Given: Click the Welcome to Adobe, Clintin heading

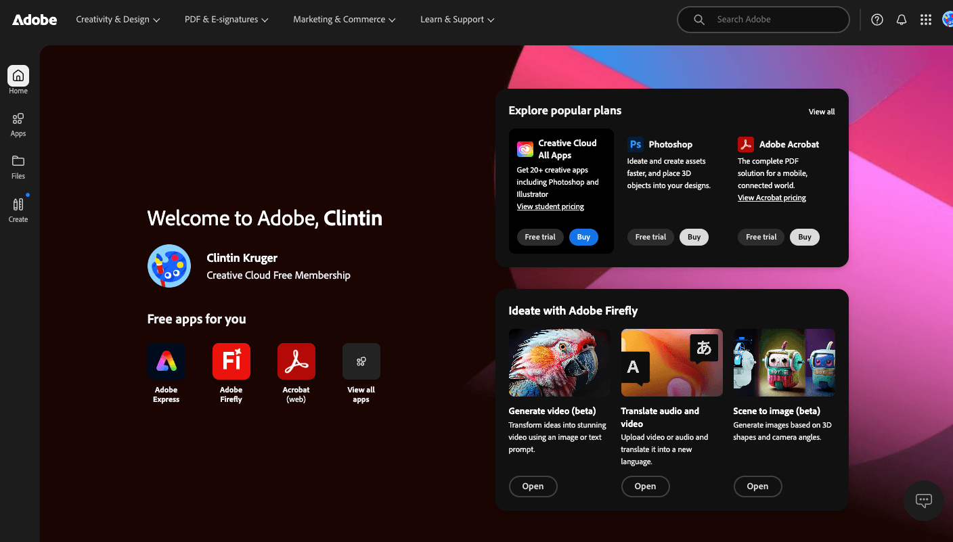Looking at the screenshot, I should point(265,218).
